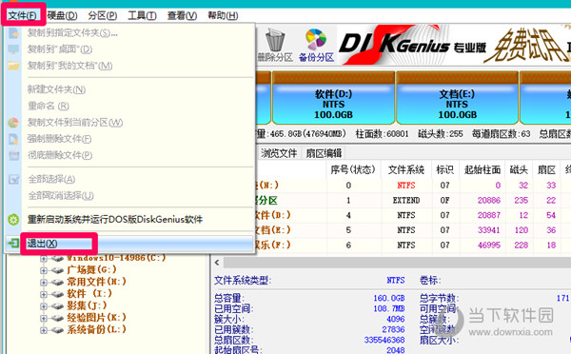This screenshot has height=354, width=571.
Task: Expand the 经验图片(K:) tree node
Action: pyautogui.click(x=44, y=318)
